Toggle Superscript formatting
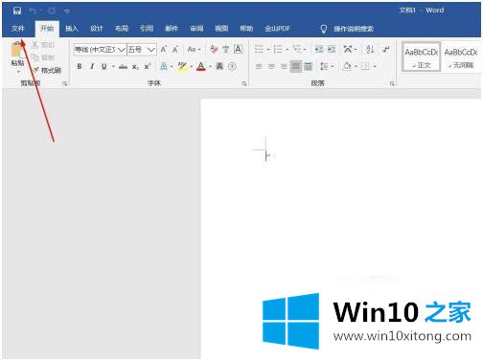483x361 pixels. pos(147,67)
